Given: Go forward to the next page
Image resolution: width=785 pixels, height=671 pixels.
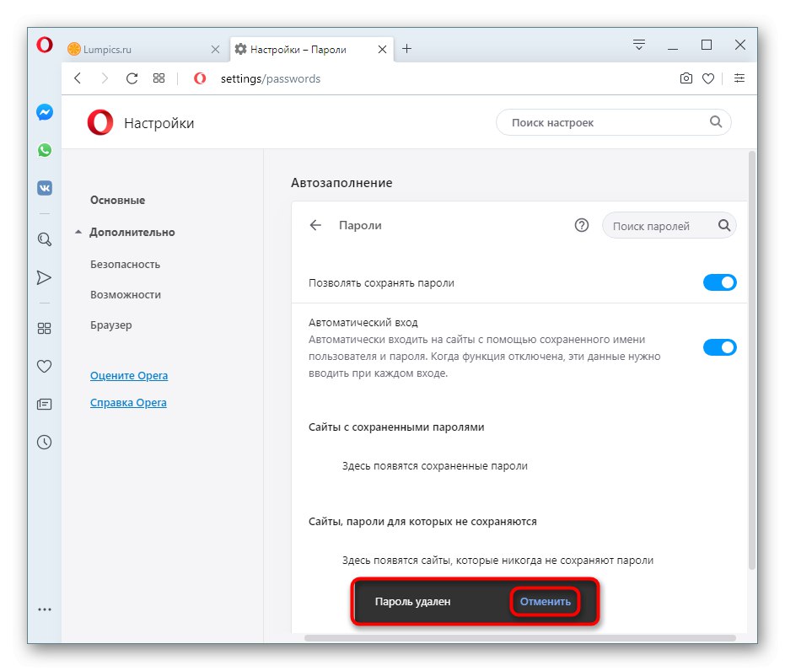Looking at the screenshot, I should click(x=105, y=78).
